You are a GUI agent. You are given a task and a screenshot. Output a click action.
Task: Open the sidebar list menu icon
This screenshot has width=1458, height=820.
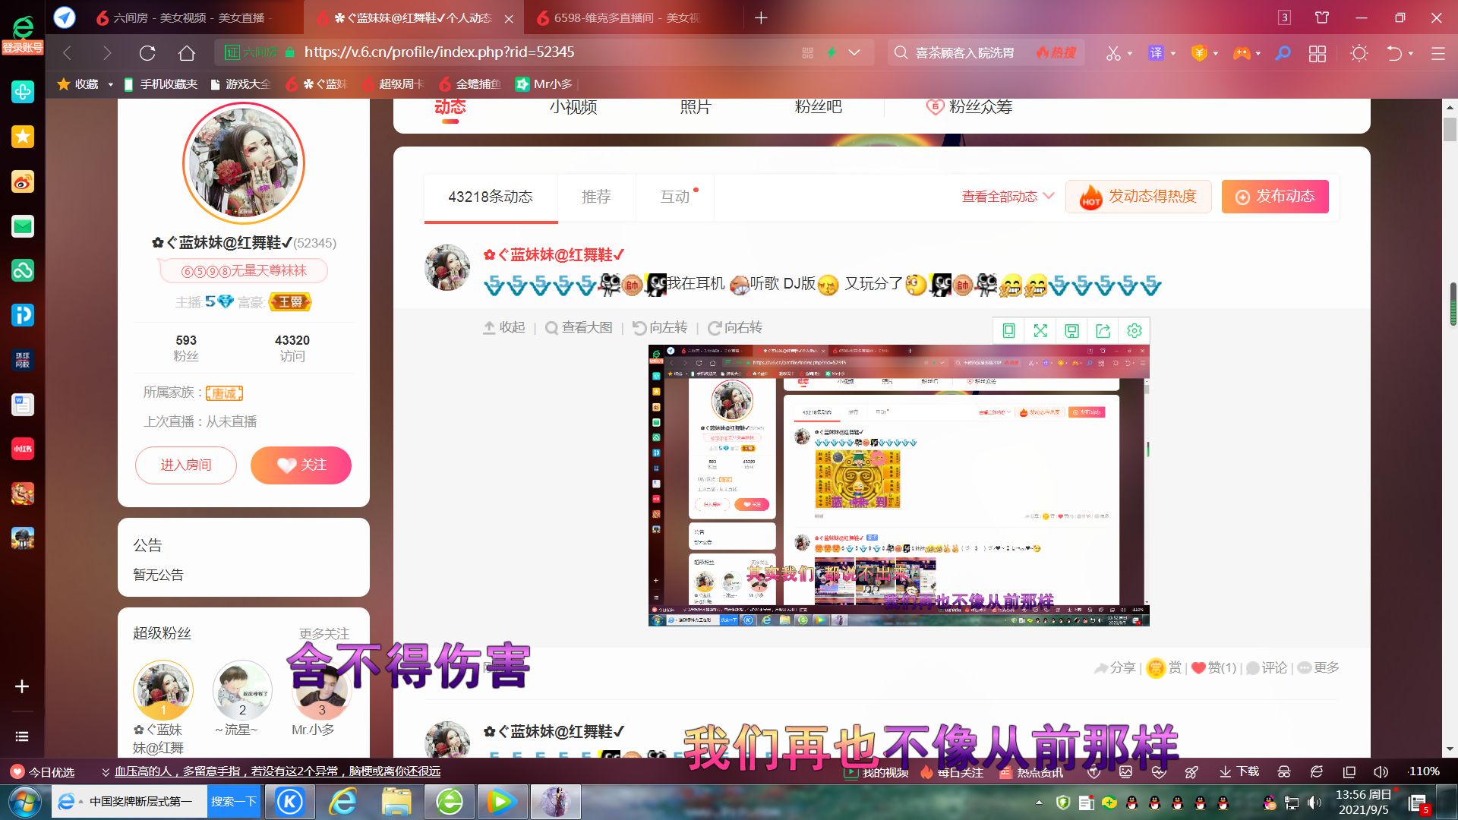point(22,736)
